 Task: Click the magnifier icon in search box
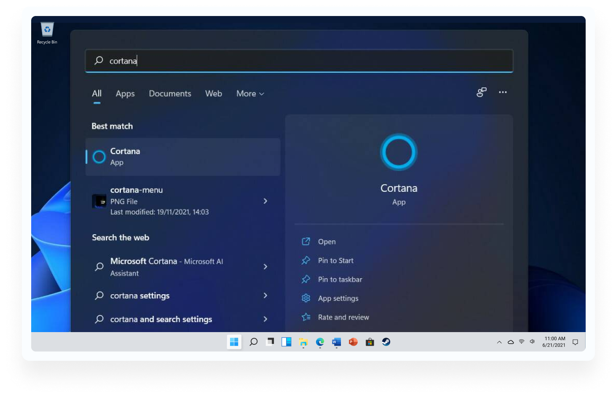tap(99, 61)
